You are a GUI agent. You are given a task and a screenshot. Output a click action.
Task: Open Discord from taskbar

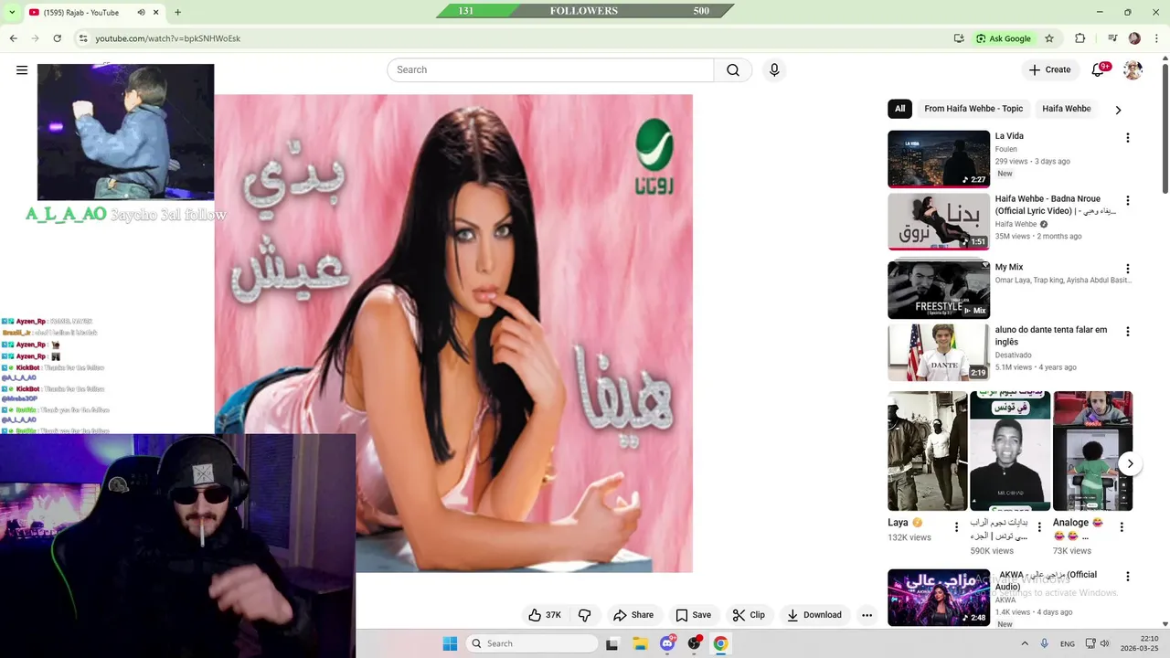coord(667,643)
